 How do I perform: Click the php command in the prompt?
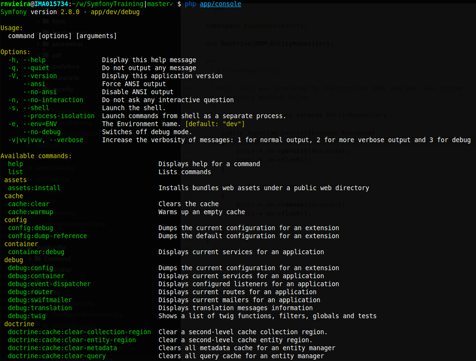[x=190, y=4]
